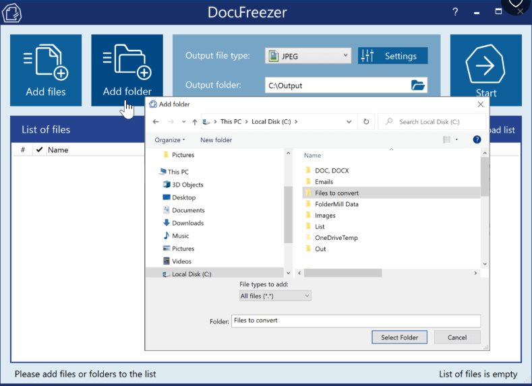The image size is (532, 386).
Task: Click the file list vertical scrollbar thumb
Action: pyautogui.click(x=485, y=176)
